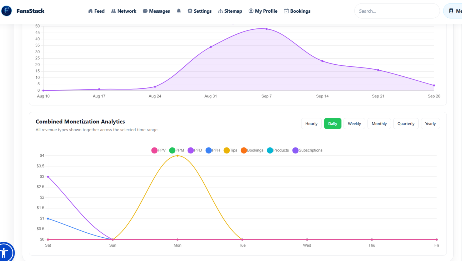Click the Sep 21 data point
The image size is (462, 261).
pos(378,70)
